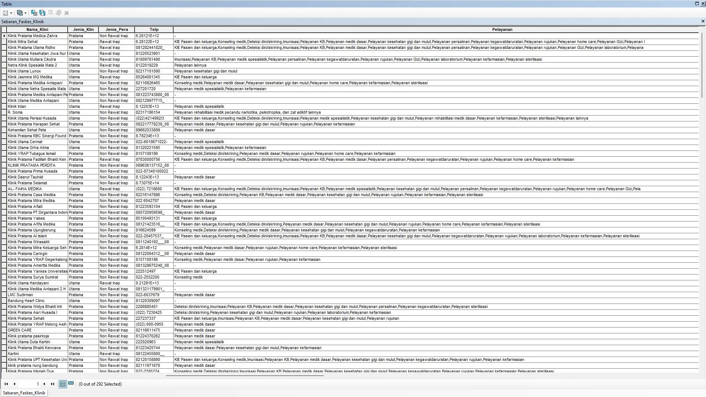Select cell 'Klinik Utama Grha Atma'
The width and height of the screenshot is (706, 397).
pos(37,148)
